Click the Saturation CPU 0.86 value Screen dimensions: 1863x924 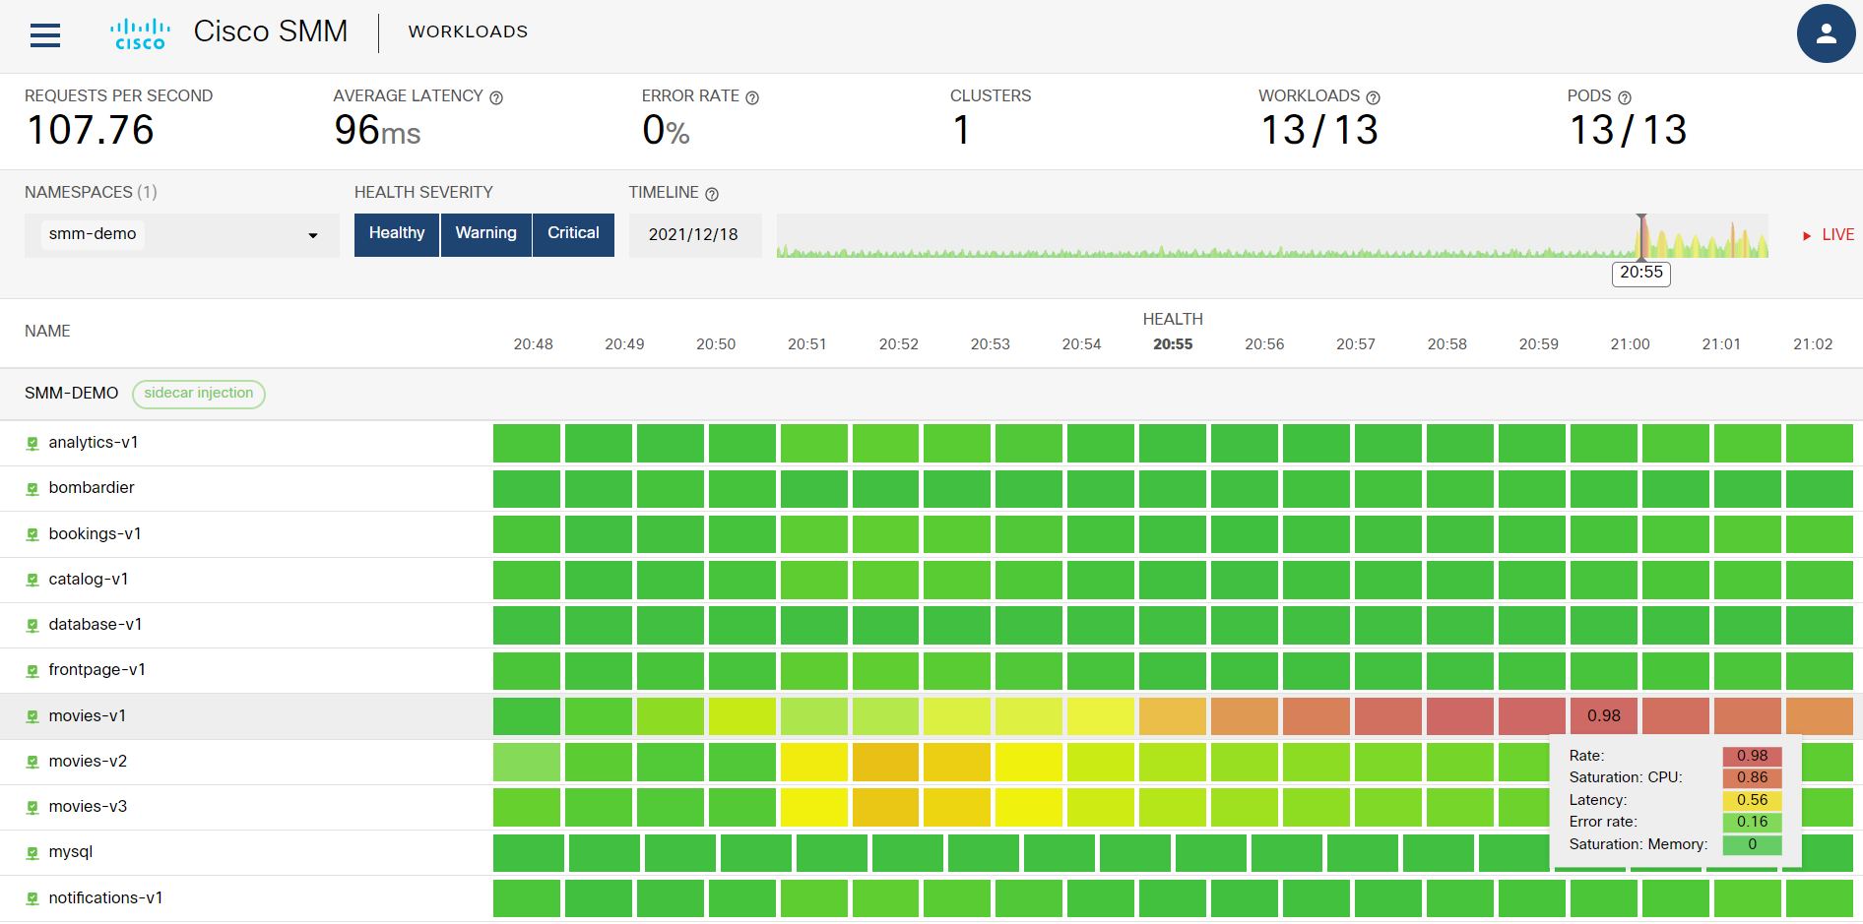point(1752,777)
